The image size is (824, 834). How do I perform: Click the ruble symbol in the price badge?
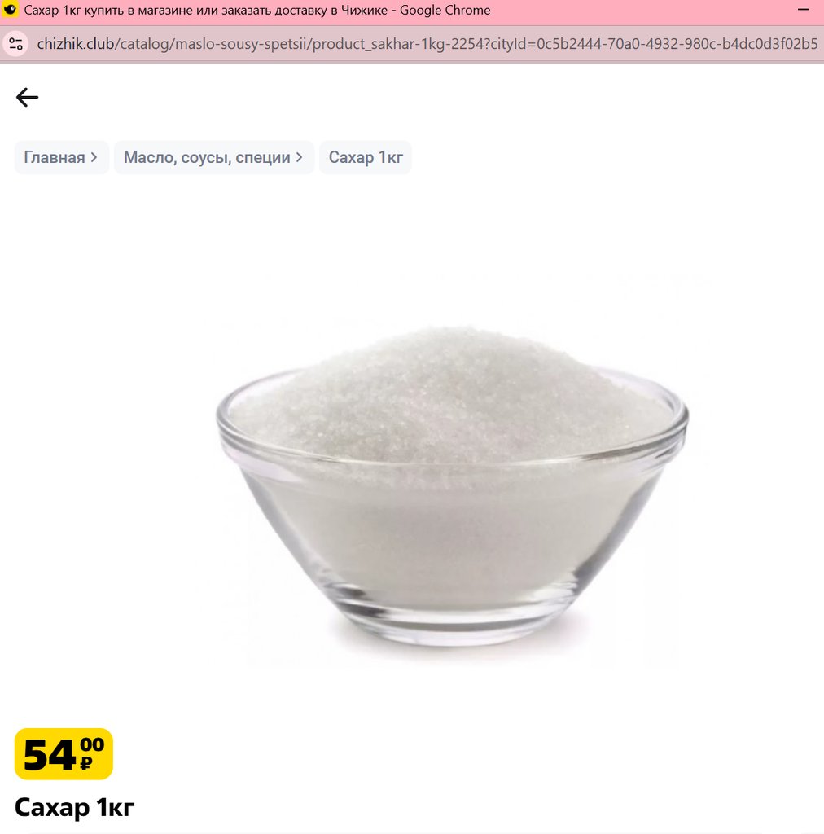click(86, 763)
